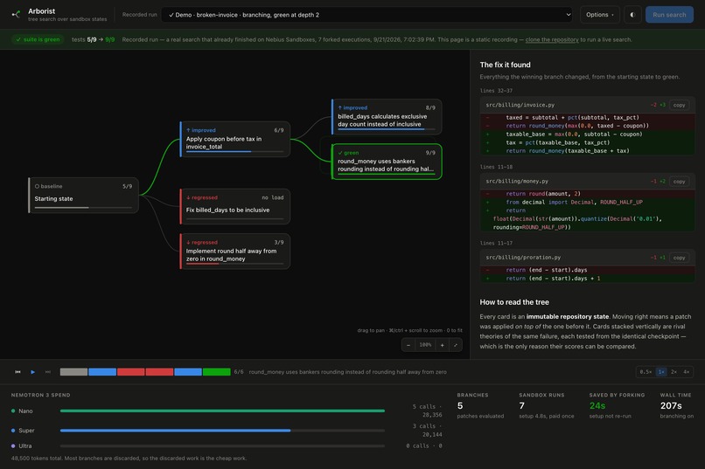Click How to read the tree heading

point(514,302)
